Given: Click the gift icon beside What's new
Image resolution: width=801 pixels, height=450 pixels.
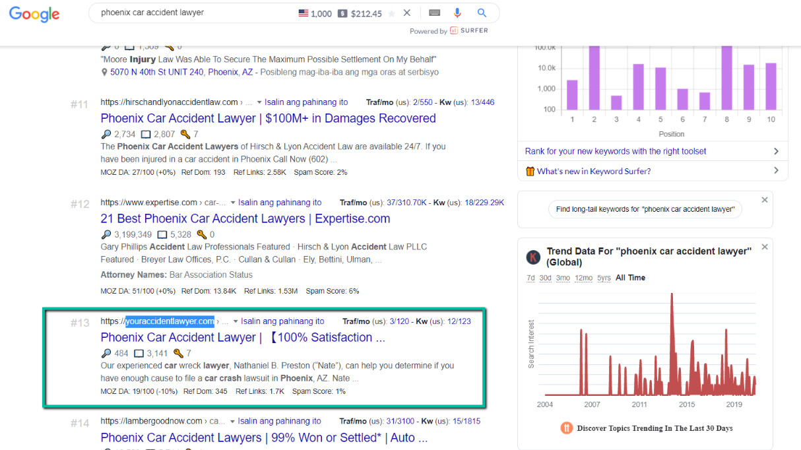Looking at the screenshot, I should 530,171.
